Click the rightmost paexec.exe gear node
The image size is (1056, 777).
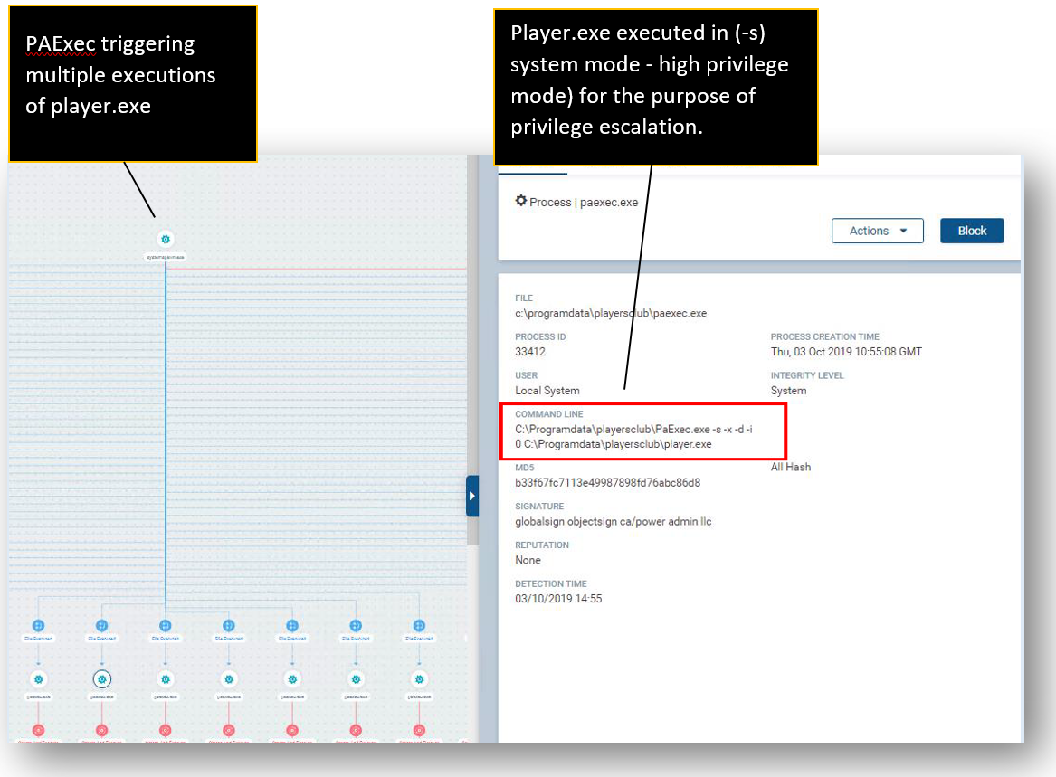click(419, 678)
